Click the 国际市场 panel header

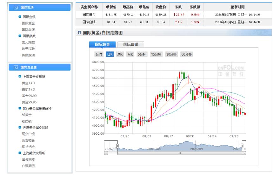(40, 8)
